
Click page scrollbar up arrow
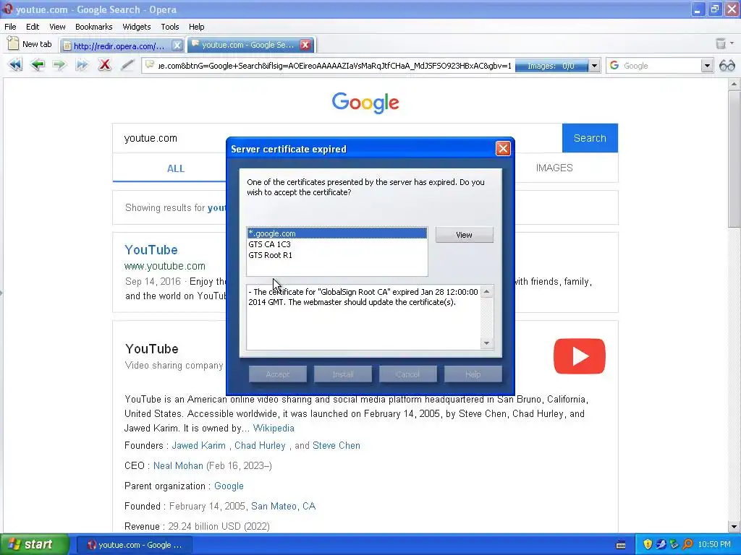(x=734, y=85)
